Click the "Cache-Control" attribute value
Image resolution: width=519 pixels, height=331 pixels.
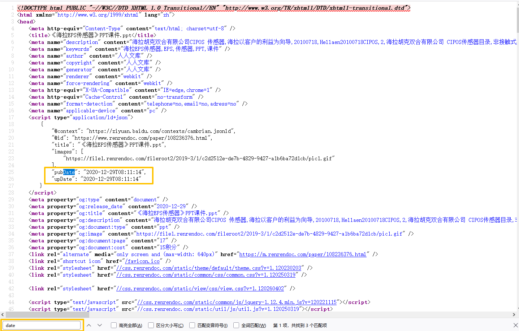coord(104,97)
